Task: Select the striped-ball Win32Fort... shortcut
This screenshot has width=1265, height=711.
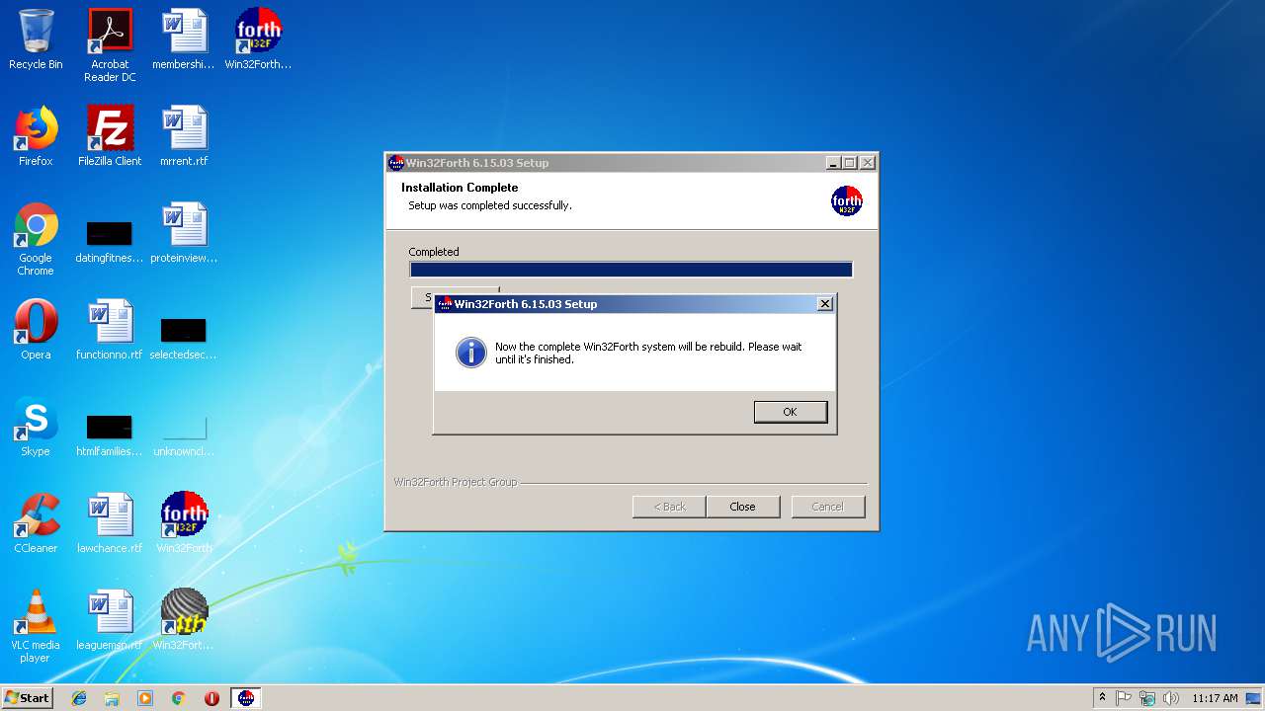Action: pos(184,620)
